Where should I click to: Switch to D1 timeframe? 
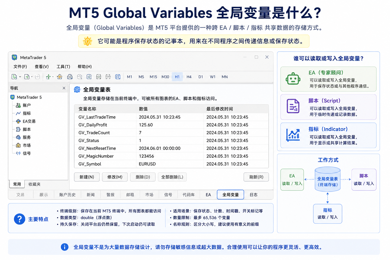click(201, 77)
